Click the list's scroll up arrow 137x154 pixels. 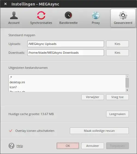[127, 76]
